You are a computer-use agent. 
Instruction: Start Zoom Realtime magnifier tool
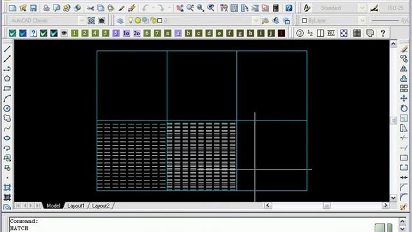point(190,8)
